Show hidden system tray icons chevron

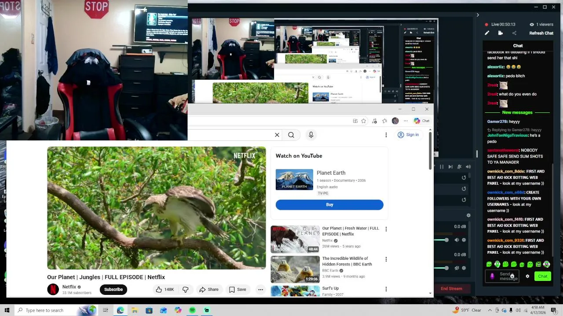pyautogui.click(x=490, y=310)
